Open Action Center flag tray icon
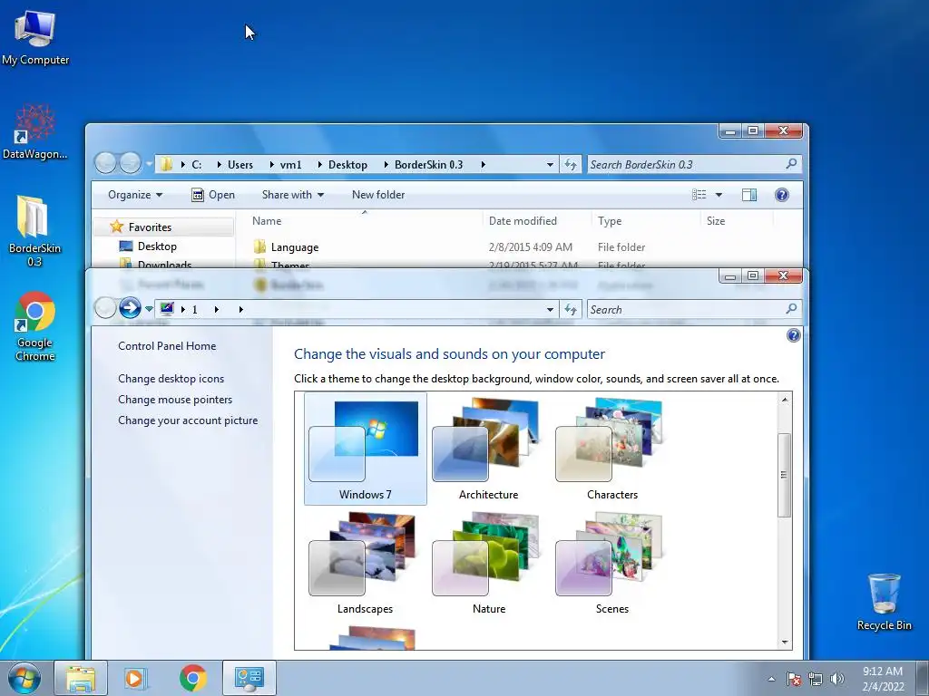The image size is (929, 696). tap(793, 679)
